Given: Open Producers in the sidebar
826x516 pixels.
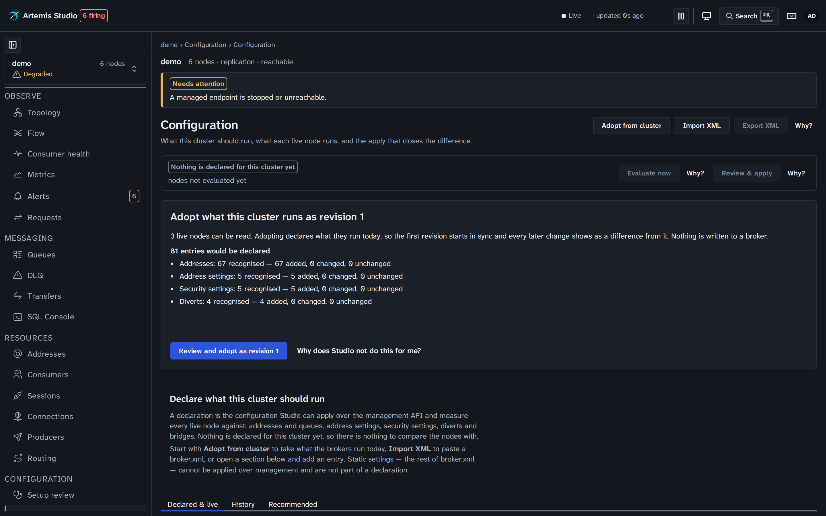Looking at the screenshot, I should [x=75, y=437].
